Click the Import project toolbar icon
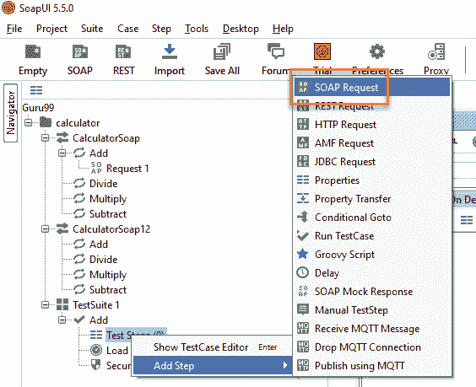The width and height of the screenshot is (476, 387). pos(170,52)
